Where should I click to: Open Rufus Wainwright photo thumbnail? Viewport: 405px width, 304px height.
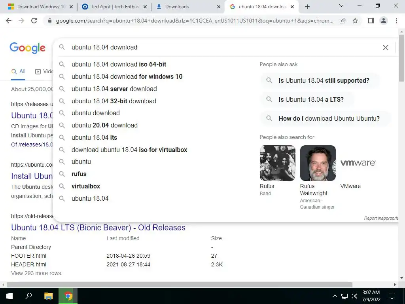[x=318, y=163]
